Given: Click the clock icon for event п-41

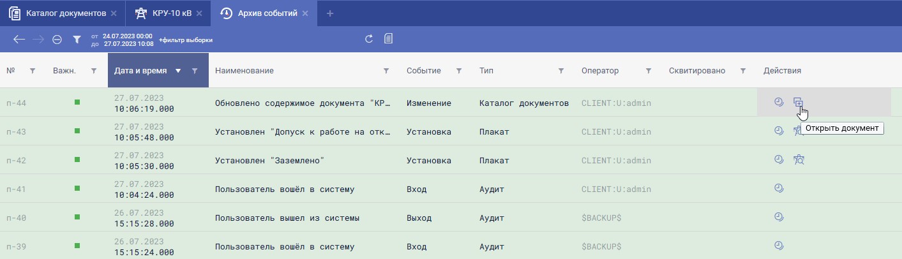Looking at the screenshot, I should [x=778, y=188].
